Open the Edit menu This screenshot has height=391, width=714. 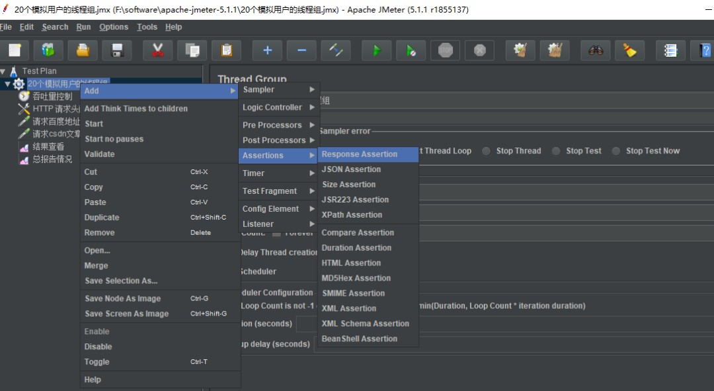pos(26,27)
